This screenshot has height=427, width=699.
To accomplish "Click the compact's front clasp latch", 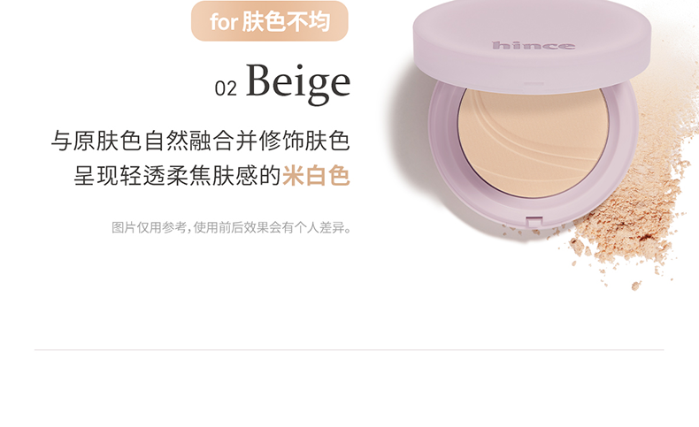I will [534, 221].
